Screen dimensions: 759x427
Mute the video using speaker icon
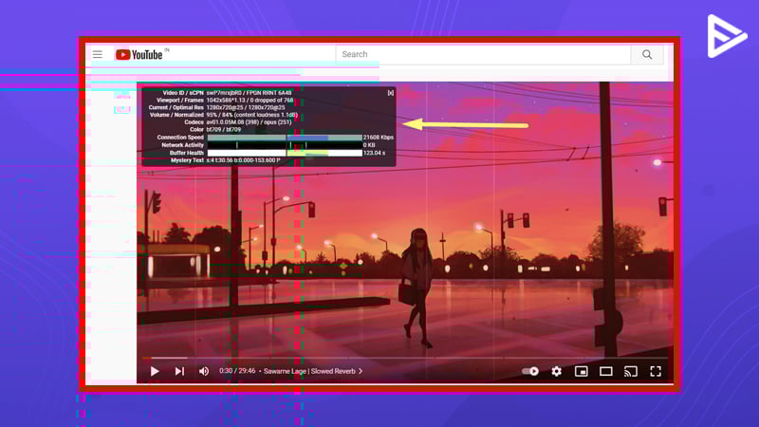(x=204, y=371)
